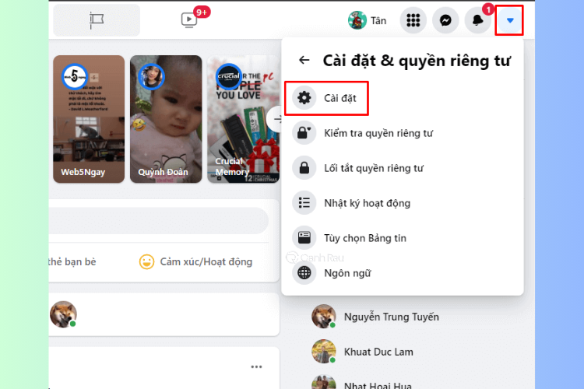
Task: Click the padlock icon for Lối tắt quyền riêng tư
Action: [304, 168]
